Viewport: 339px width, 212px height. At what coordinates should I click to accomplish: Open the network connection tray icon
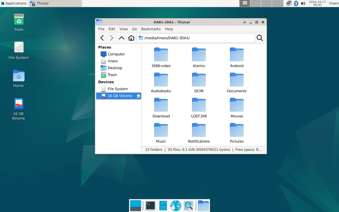pyautogui.click(x=289, y=3)
